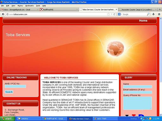The image size is (162, 121).
Task: Focus the Name field in Query form
Action: pyautogui.click(x=138, y=87)
